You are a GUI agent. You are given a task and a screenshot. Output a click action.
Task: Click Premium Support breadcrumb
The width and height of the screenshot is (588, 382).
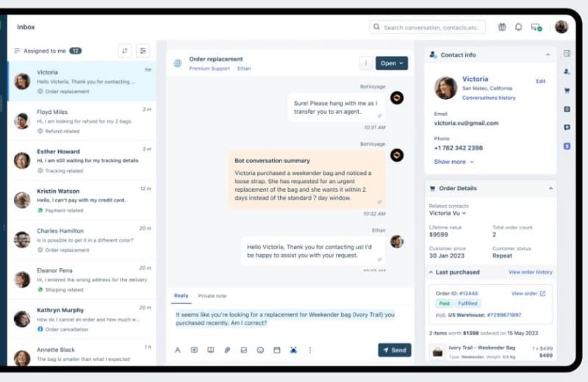(x=209, y=68)
